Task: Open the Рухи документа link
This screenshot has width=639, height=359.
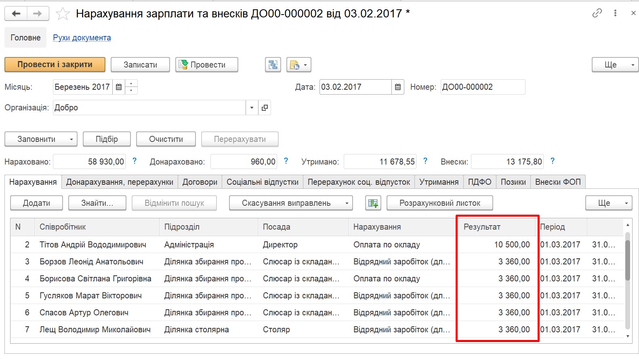Action: tap(82, 38)
